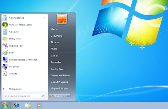This screenshot has height=109, width=168.
Task: Click the Paint label text
Action: click(x=12, y=53)
